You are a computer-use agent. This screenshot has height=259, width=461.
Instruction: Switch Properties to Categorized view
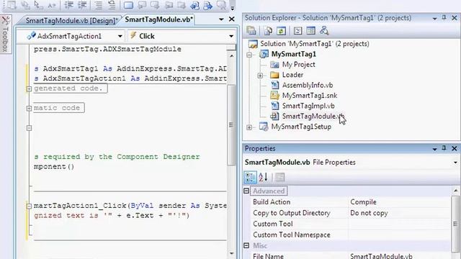250,178
